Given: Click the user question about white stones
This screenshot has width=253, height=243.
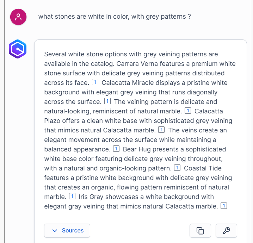Looking at the screenshot, I should point(115,17).
